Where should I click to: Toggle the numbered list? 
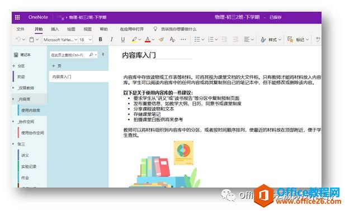coord(211,40)
